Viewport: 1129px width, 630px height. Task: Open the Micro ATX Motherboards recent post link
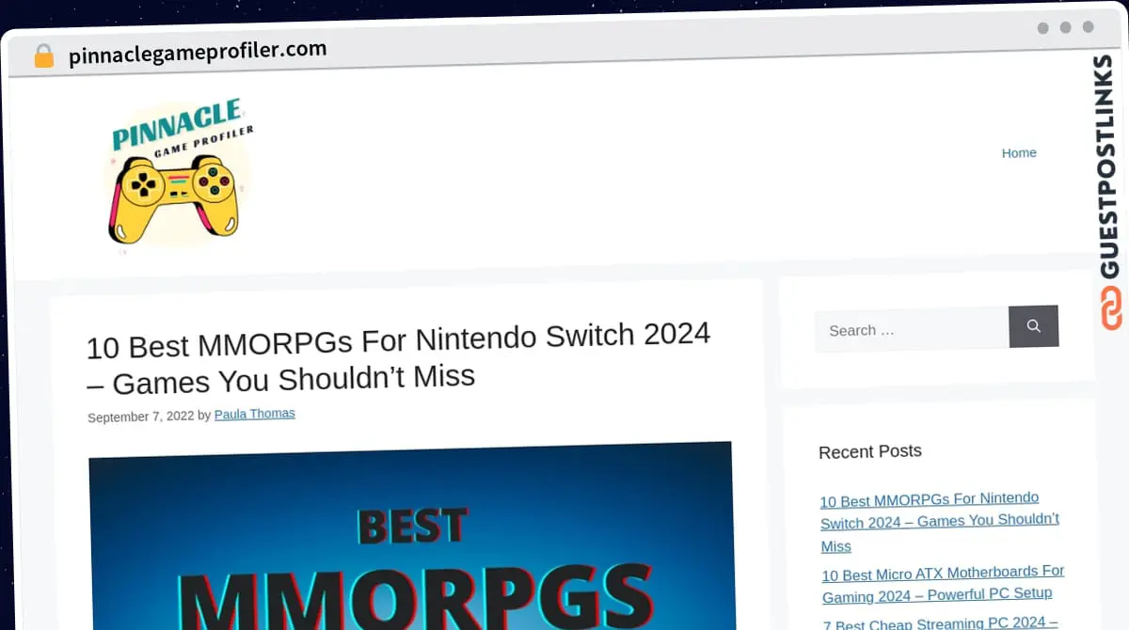(942, 585)
